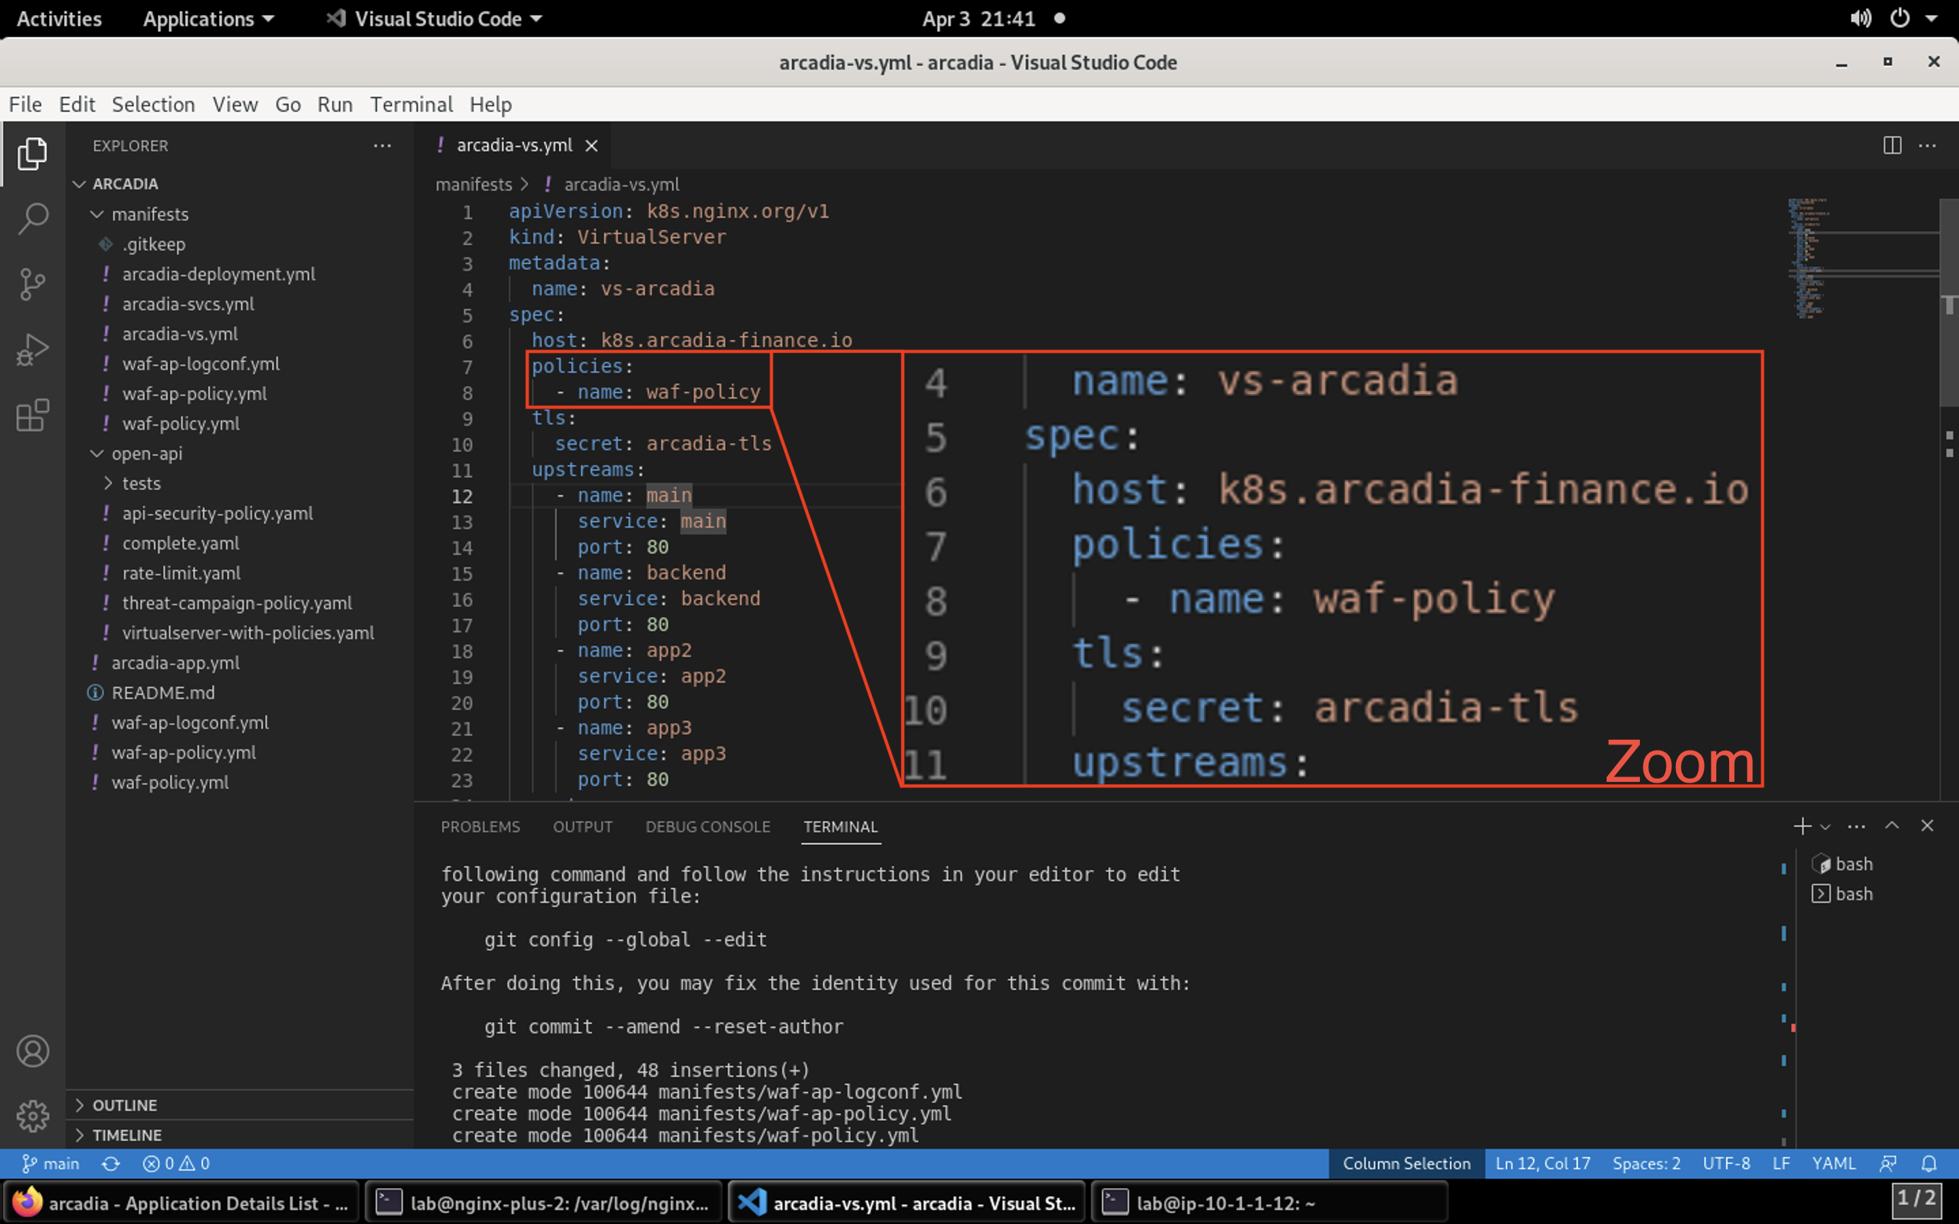This screenshot has height=1224, width=1959.
Task: Click the synchronize changes icon in status bar
Action: pyautogui.click(x=111, y=1163)
